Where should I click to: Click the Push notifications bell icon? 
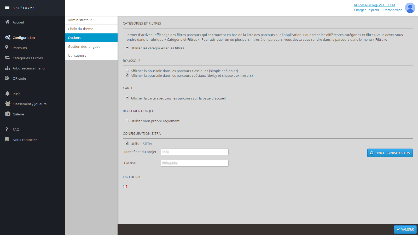point(7,93)
